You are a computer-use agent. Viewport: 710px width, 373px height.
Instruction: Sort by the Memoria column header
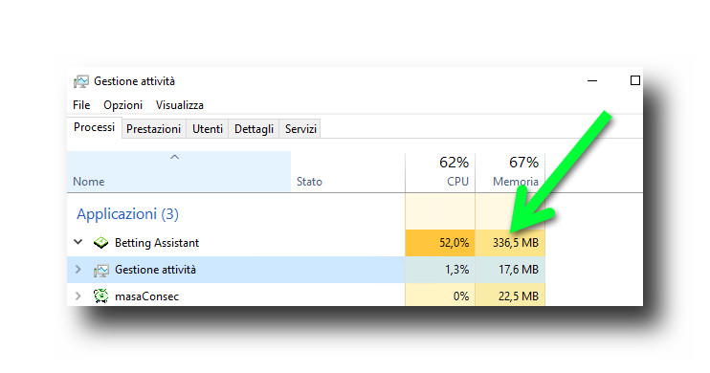coord(510,171)
